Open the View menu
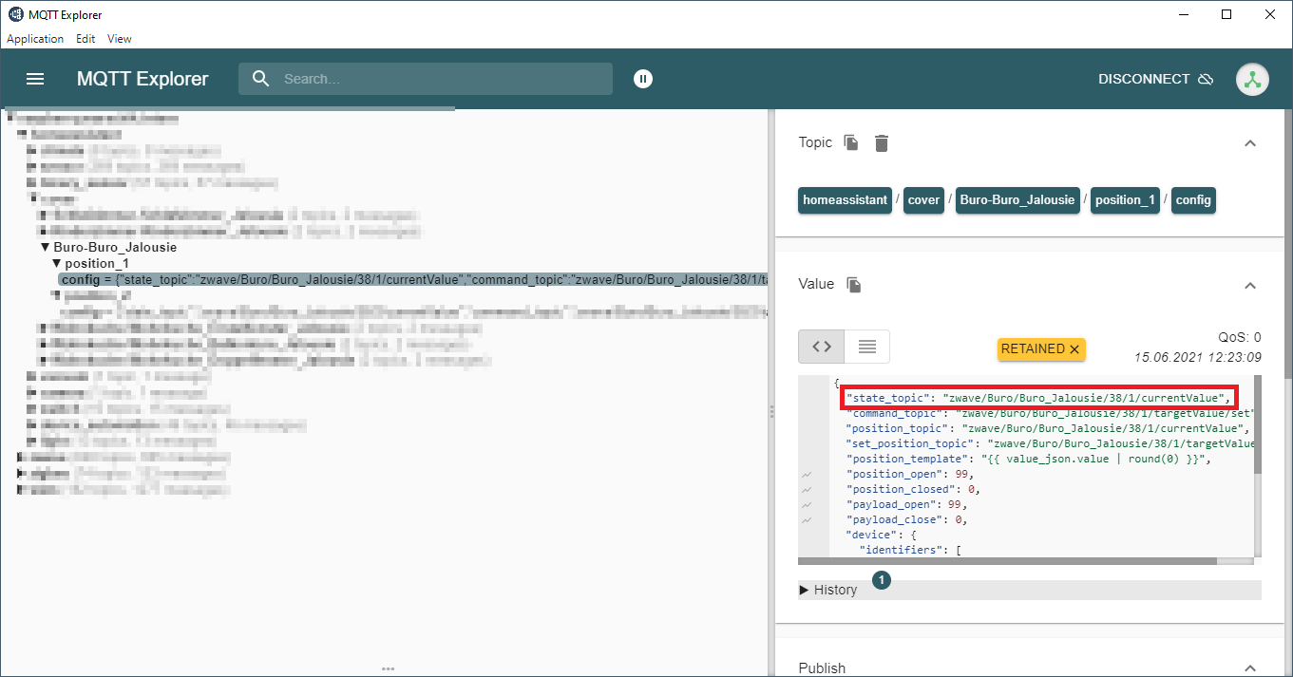The height and width of the screenshot is (677, 1293). [x=119, y=38]
